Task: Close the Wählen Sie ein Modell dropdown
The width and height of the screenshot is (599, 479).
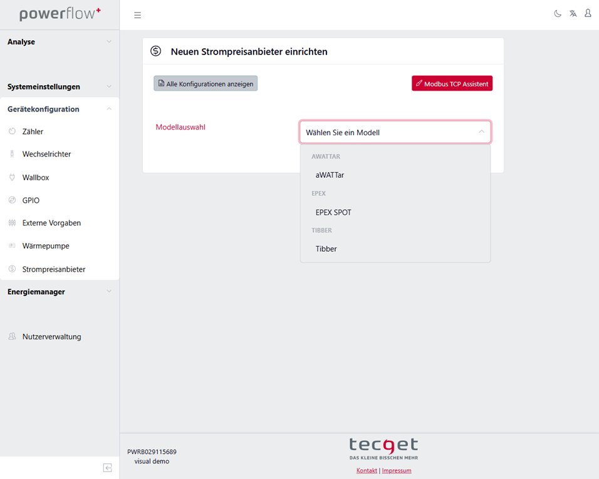Action: coord(395,132)
